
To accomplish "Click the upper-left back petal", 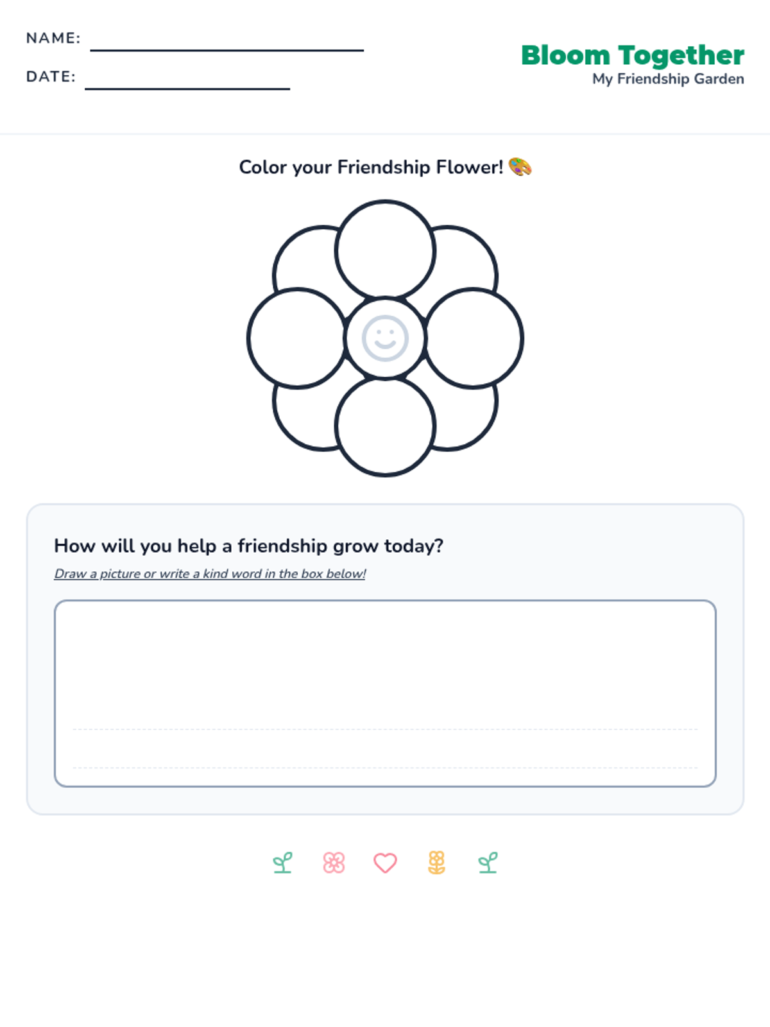I will click(303, 260).
